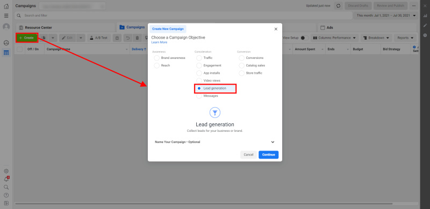Select the Video views objective
The image size is (430, 209).
coord(199,81)
